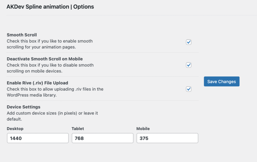Click 'AKDev Spline animation' in the page title

coord(38,7)
